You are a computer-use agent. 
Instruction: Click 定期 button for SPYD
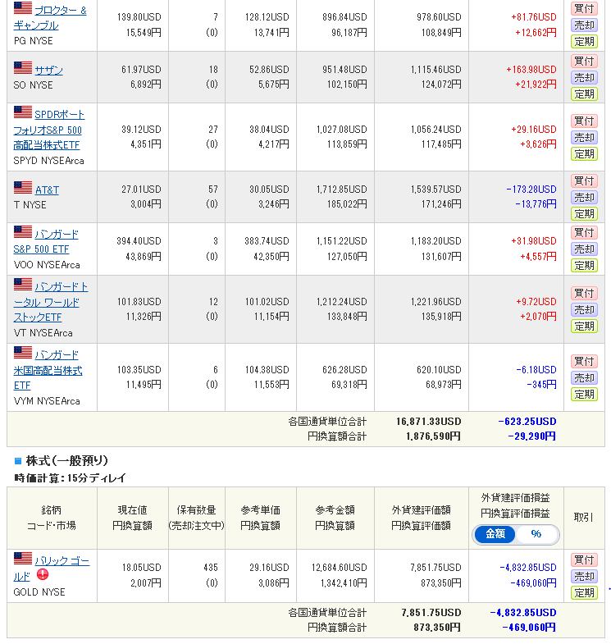584,154
